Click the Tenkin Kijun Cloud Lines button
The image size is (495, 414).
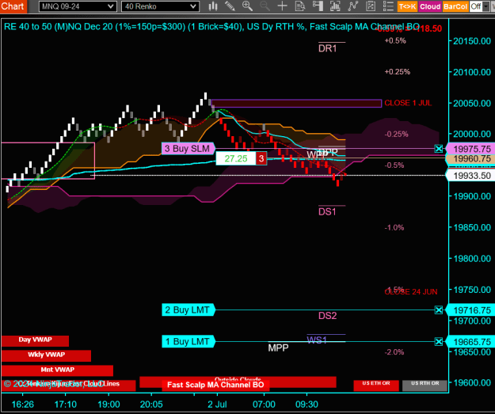tap(68, 385)
